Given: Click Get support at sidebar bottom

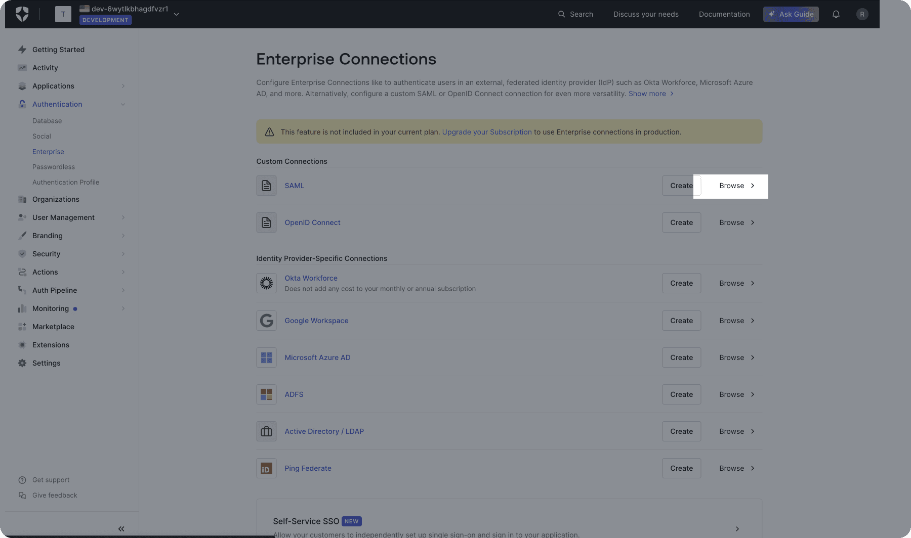Looking at the screenshot, I should [51, 480].
